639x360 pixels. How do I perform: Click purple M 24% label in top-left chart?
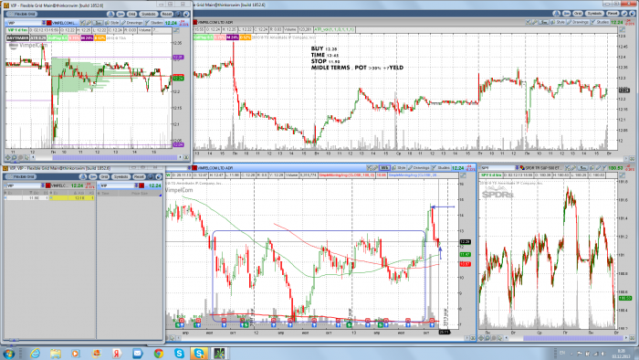tap(87, 37)
